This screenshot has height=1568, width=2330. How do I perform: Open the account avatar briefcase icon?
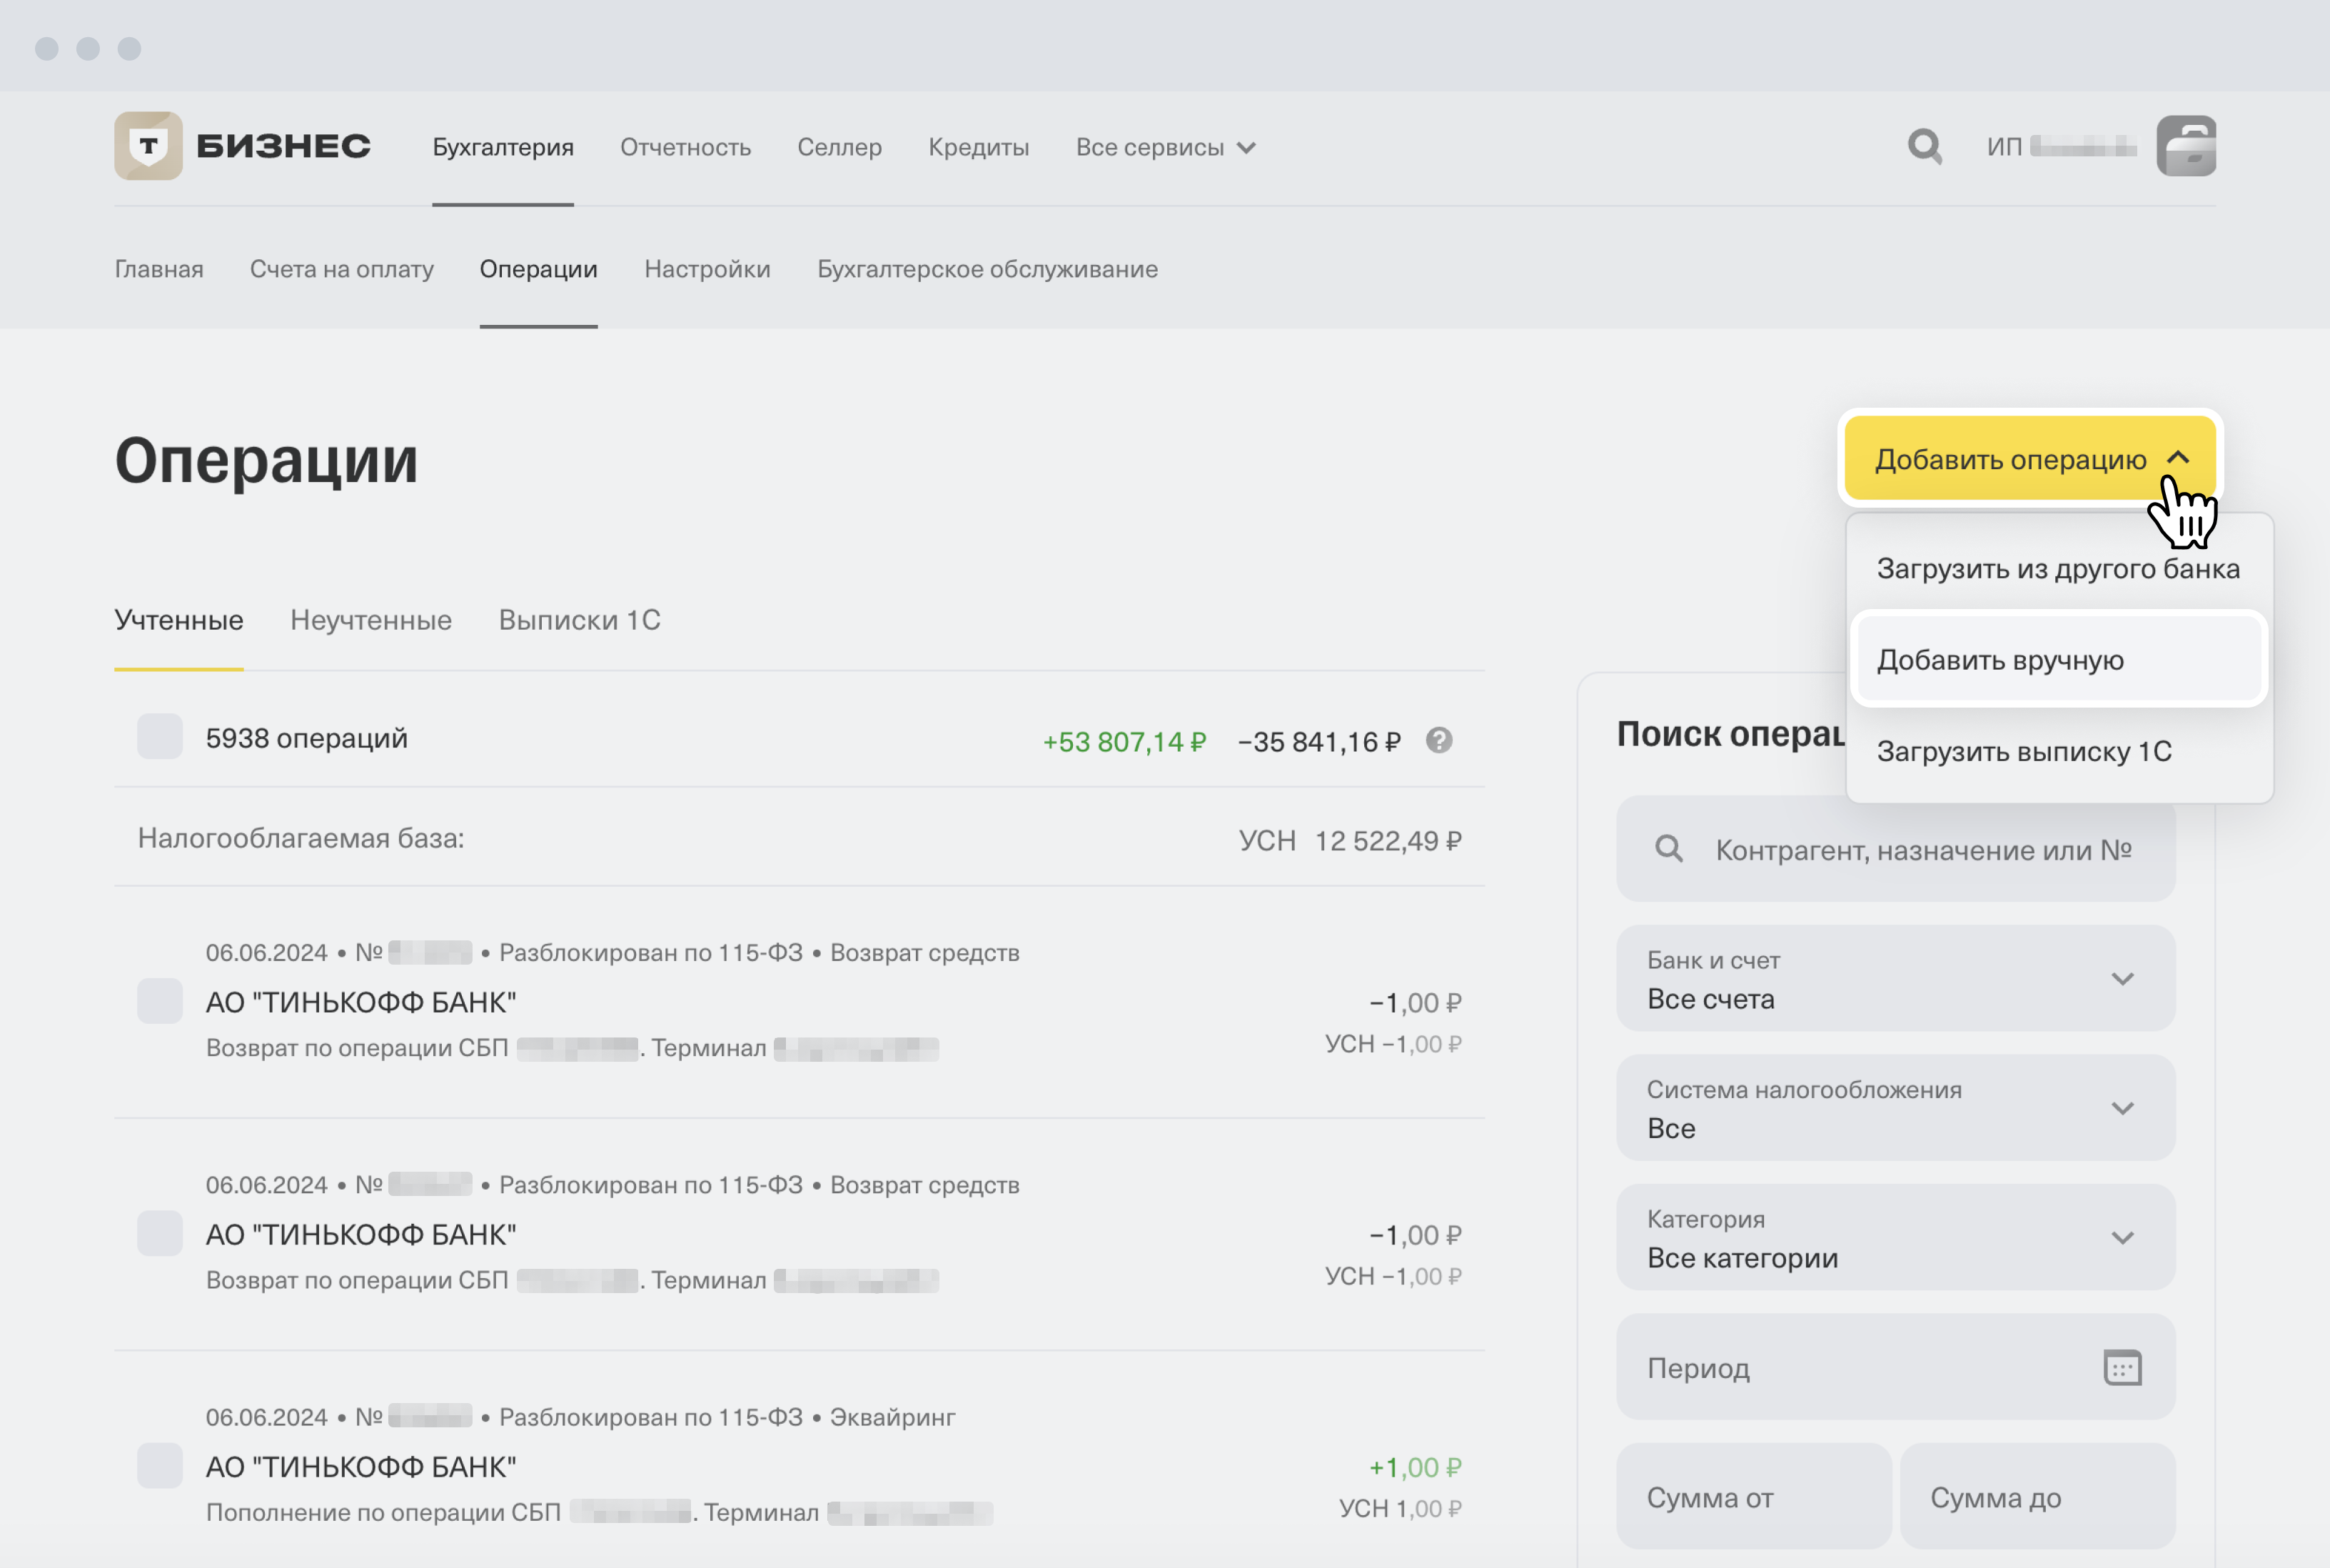2186,146
